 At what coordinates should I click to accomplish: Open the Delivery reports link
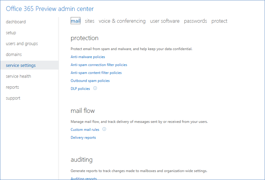pos(83,138)
